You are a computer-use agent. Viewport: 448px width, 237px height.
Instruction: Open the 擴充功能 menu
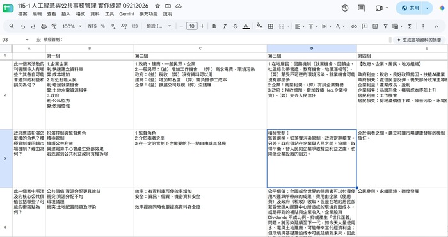click(x=148, y=13)
